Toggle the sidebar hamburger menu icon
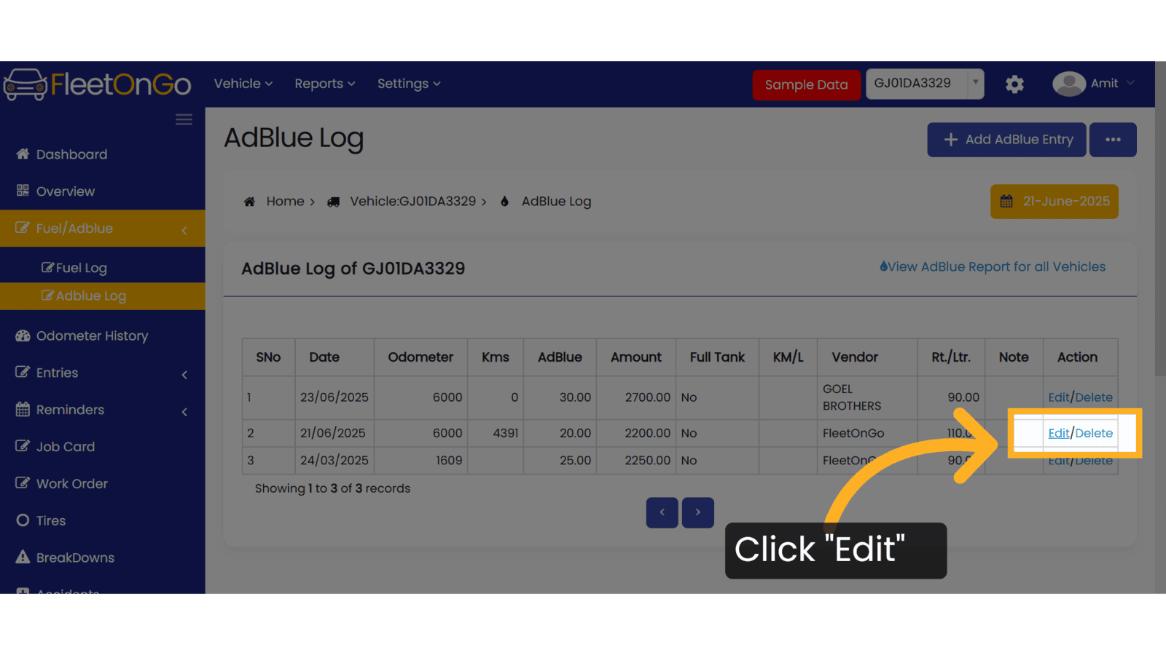Viewport: 1166px width, 655px height. point(184,119)
